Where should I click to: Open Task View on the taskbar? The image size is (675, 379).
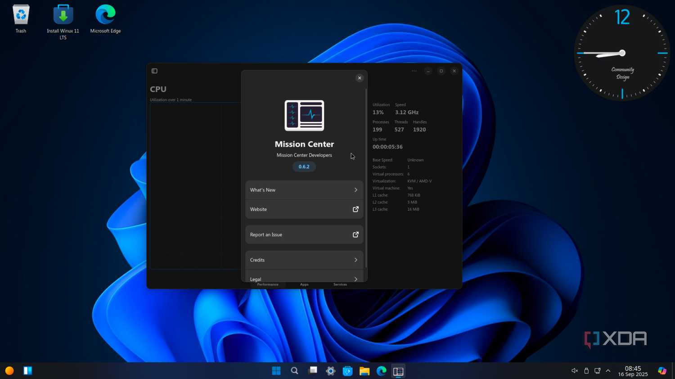[x=313, y=371]
